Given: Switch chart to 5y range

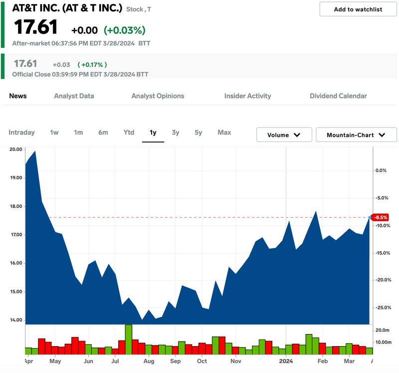Looking at the screenshot, I should click(x=199, y=132).
